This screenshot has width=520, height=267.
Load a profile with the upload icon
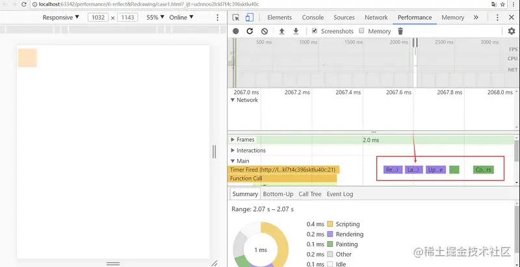click(x=282, y=31)
